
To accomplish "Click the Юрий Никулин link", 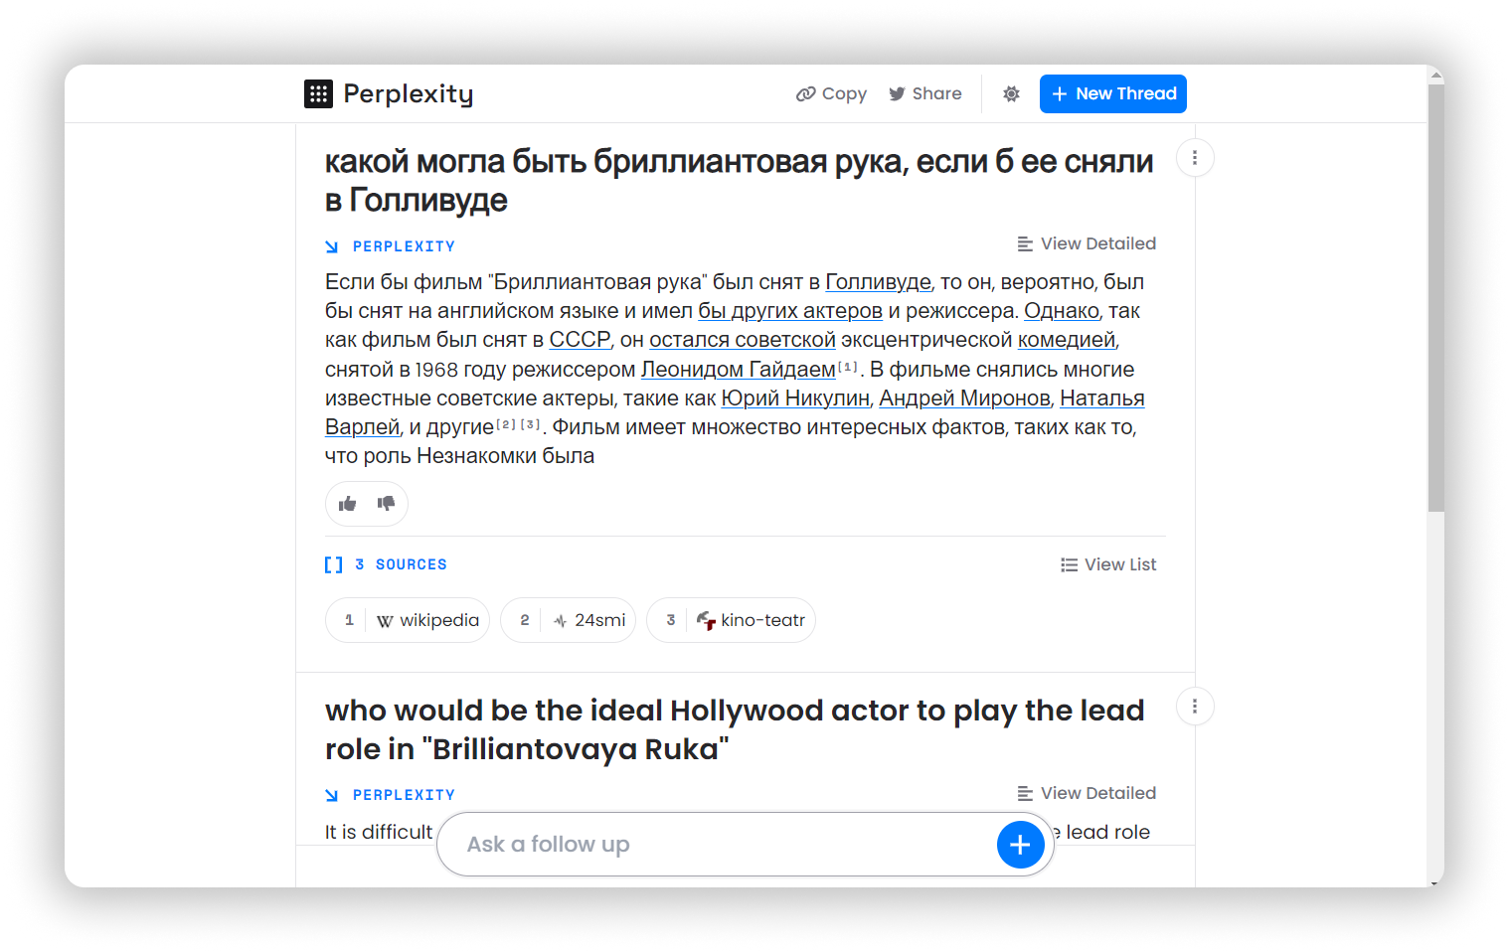I will coord(795,398).
